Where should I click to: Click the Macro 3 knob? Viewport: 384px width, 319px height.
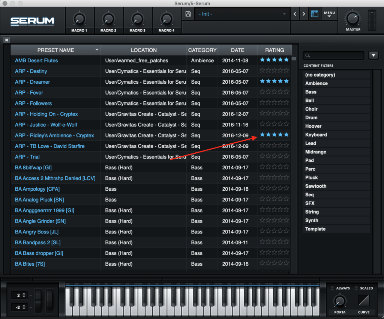click(137, 20)
